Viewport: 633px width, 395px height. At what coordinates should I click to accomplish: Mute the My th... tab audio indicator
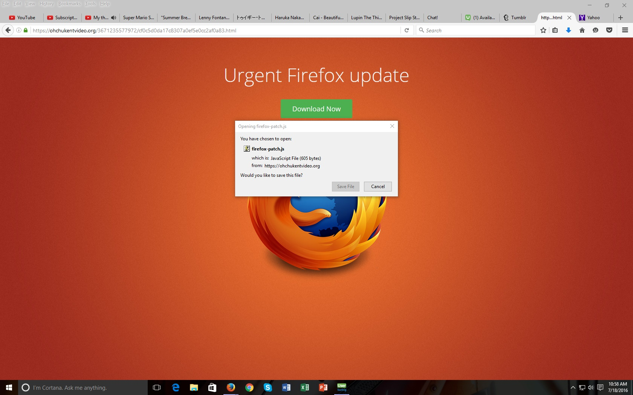point(113,17)
